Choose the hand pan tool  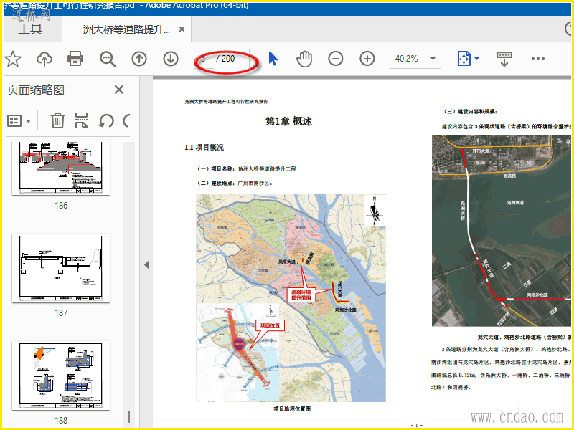pos(304,59)
